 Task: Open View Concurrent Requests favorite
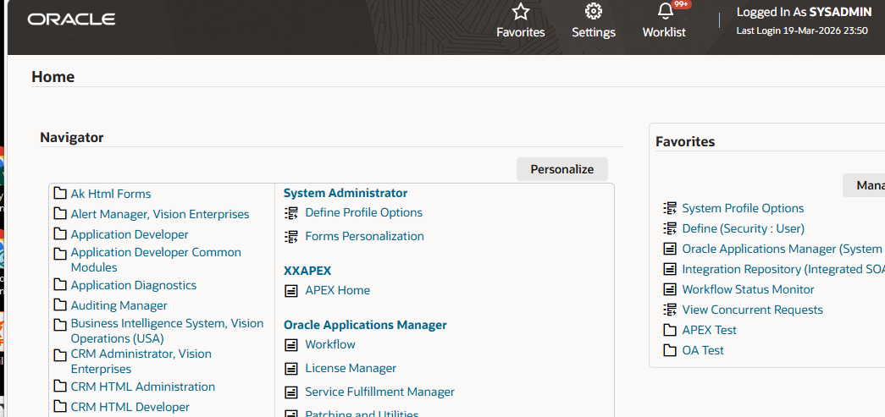click(752, 310)
